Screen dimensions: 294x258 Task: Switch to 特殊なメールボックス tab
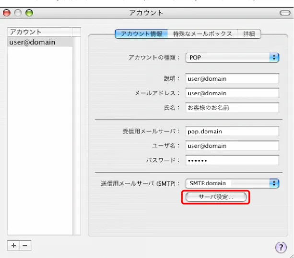point(202,34)
